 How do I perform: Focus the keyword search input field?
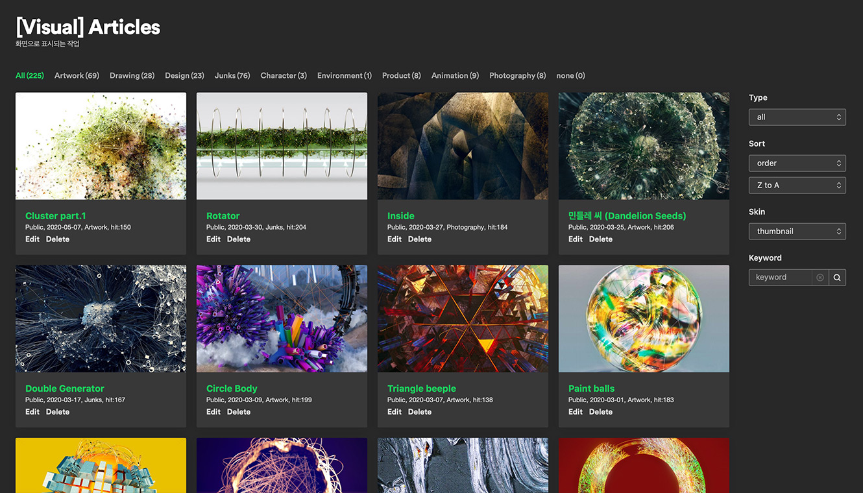click(x=781, y=277)
